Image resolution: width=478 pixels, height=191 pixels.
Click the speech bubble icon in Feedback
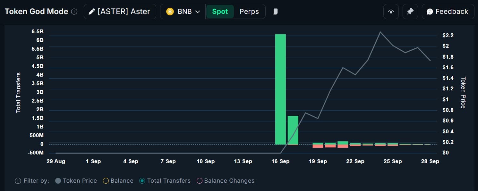coord(430,12)
